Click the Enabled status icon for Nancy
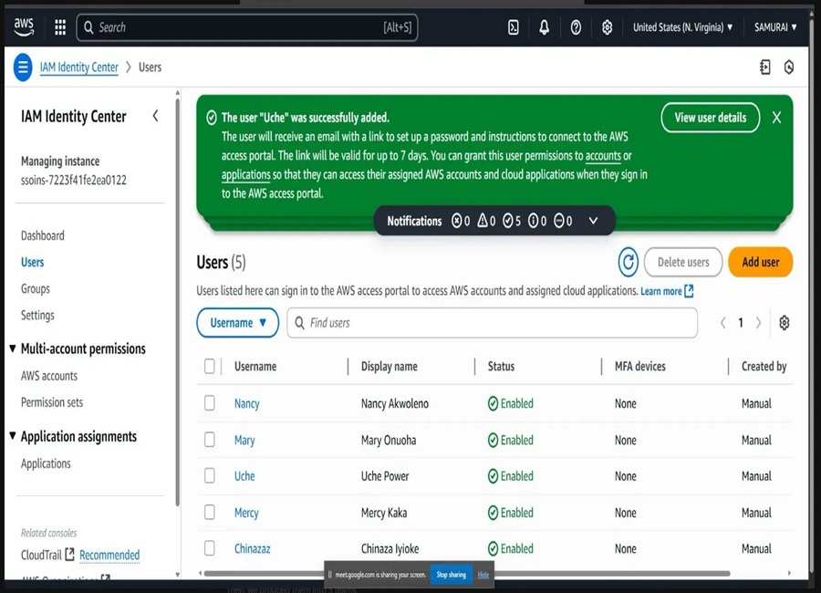 coord(493,403)
